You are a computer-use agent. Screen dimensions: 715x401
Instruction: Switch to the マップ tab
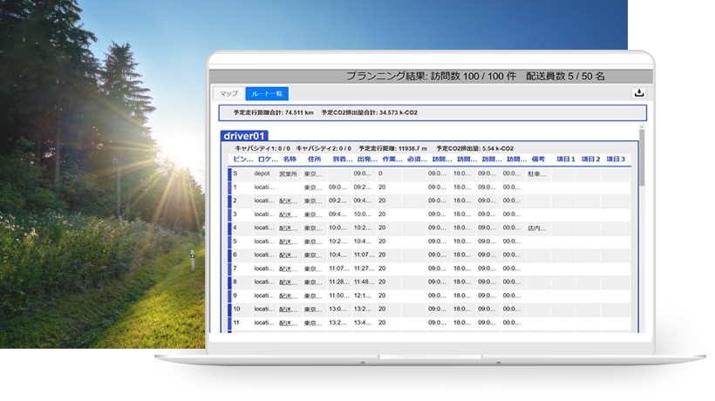coord(229,93)
